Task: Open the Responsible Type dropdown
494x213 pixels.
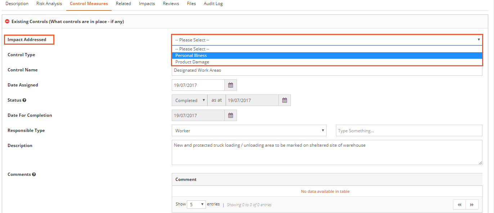Action: point(249,130)
